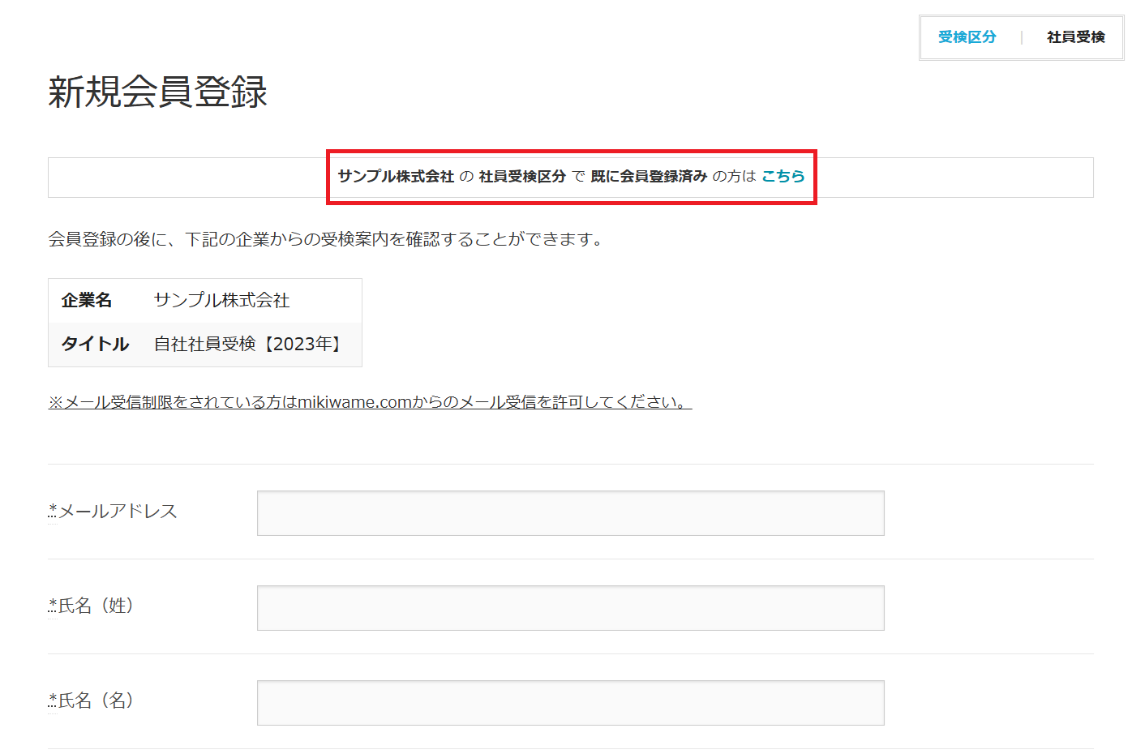Focus the 氏名（姓） last name field

(570, 607)
